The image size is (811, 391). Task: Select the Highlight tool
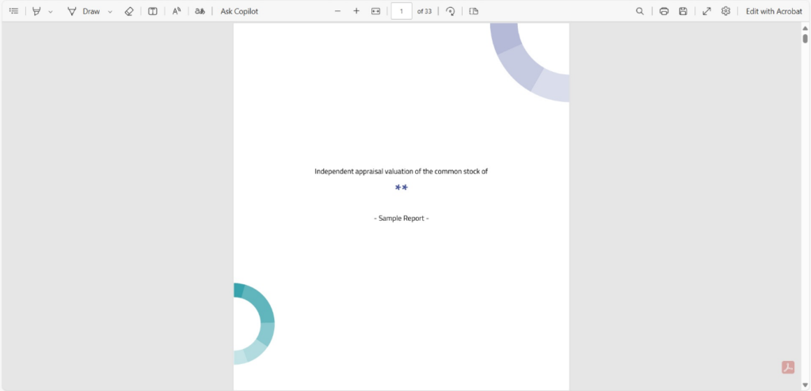click(36, 11)
